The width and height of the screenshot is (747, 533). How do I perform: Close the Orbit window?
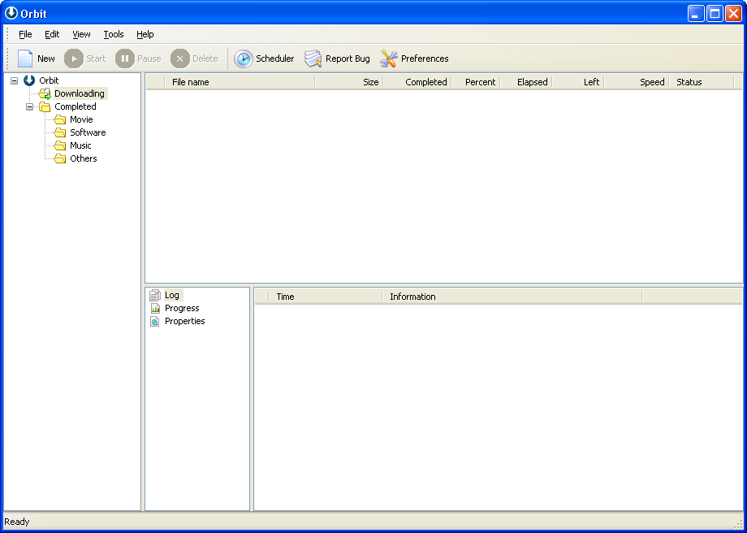(x=734, y=13)
